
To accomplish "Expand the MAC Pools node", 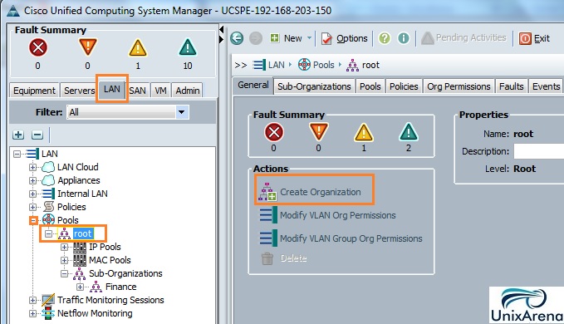I will [65, 260].
